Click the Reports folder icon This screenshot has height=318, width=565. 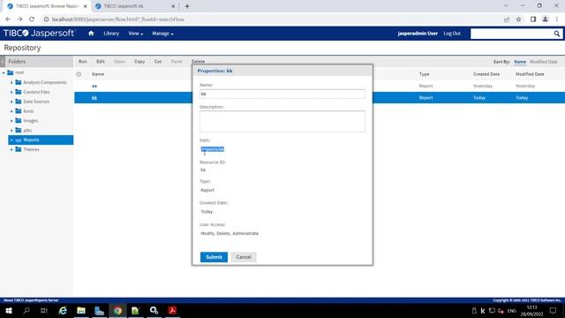coord(19,140)
